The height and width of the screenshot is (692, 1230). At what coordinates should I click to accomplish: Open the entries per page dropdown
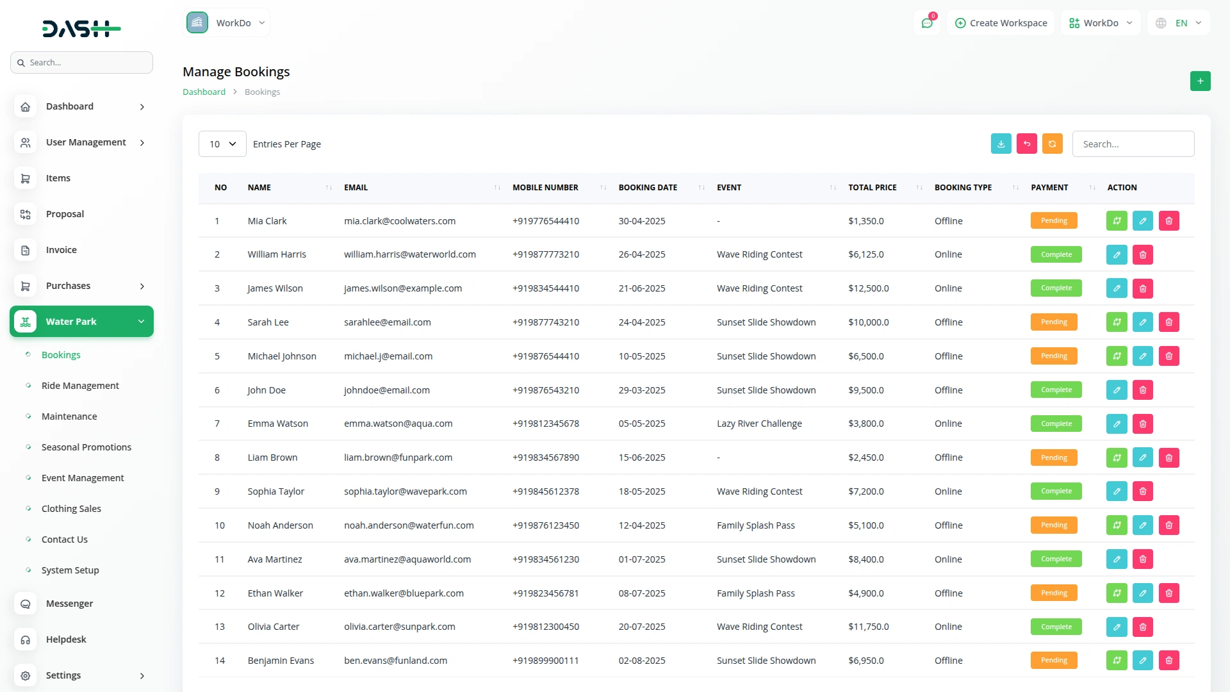tap(222, 144)
